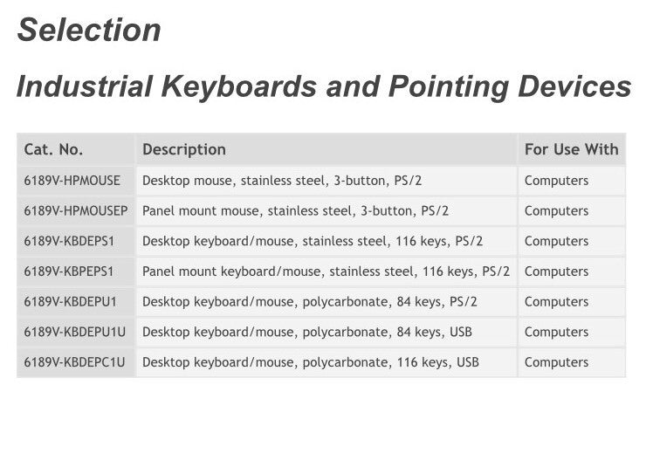Select the polycarbonate 84 keys USB description
The width and height of the screenshot is (653, 474).
pos(307,332)
